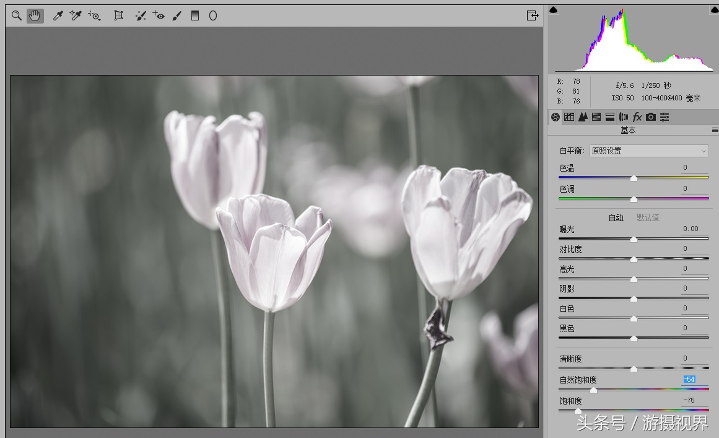Viewport: 719px width, 438px height.
Task: Pick the Adjustment Brush tool
Action: coord(177,15)
